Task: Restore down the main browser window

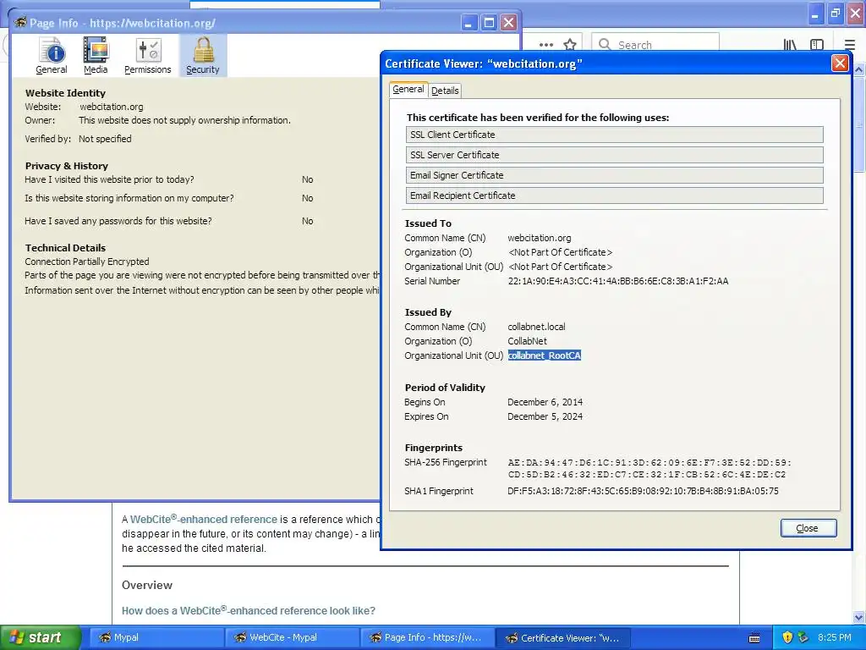Action: (x=835, y=14)
